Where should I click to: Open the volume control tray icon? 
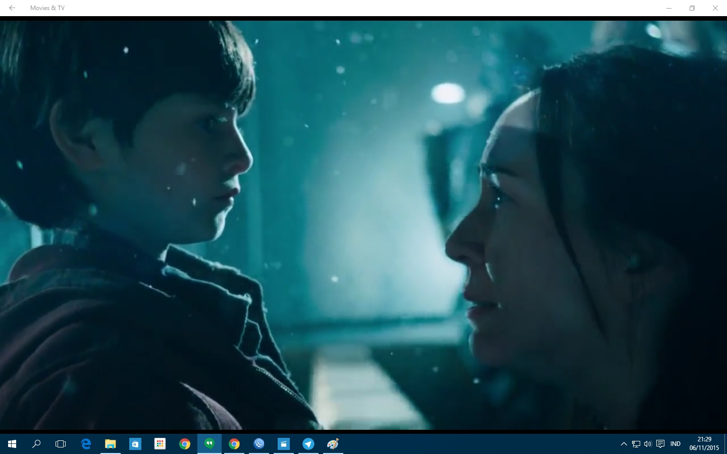click(648, 444)
